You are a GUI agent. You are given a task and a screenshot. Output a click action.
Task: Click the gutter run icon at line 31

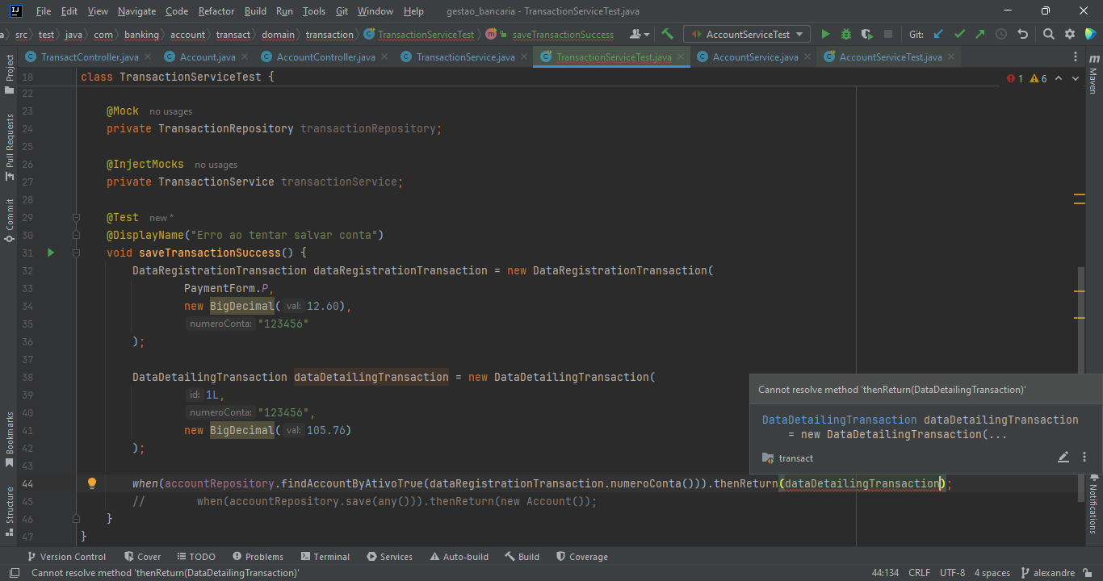[x=51, y=253]
